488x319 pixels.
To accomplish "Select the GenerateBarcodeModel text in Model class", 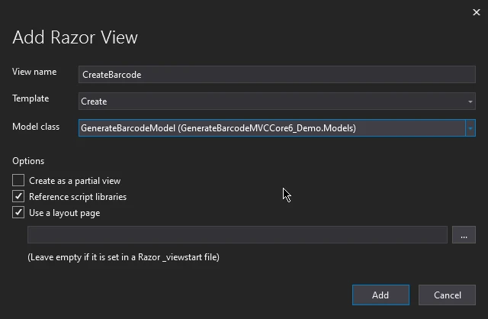I will click(217, 128).
